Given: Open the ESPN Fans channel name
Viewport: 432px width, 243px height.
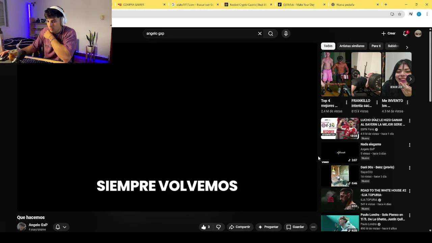Looking at the screenshot, I should [367, 129].
